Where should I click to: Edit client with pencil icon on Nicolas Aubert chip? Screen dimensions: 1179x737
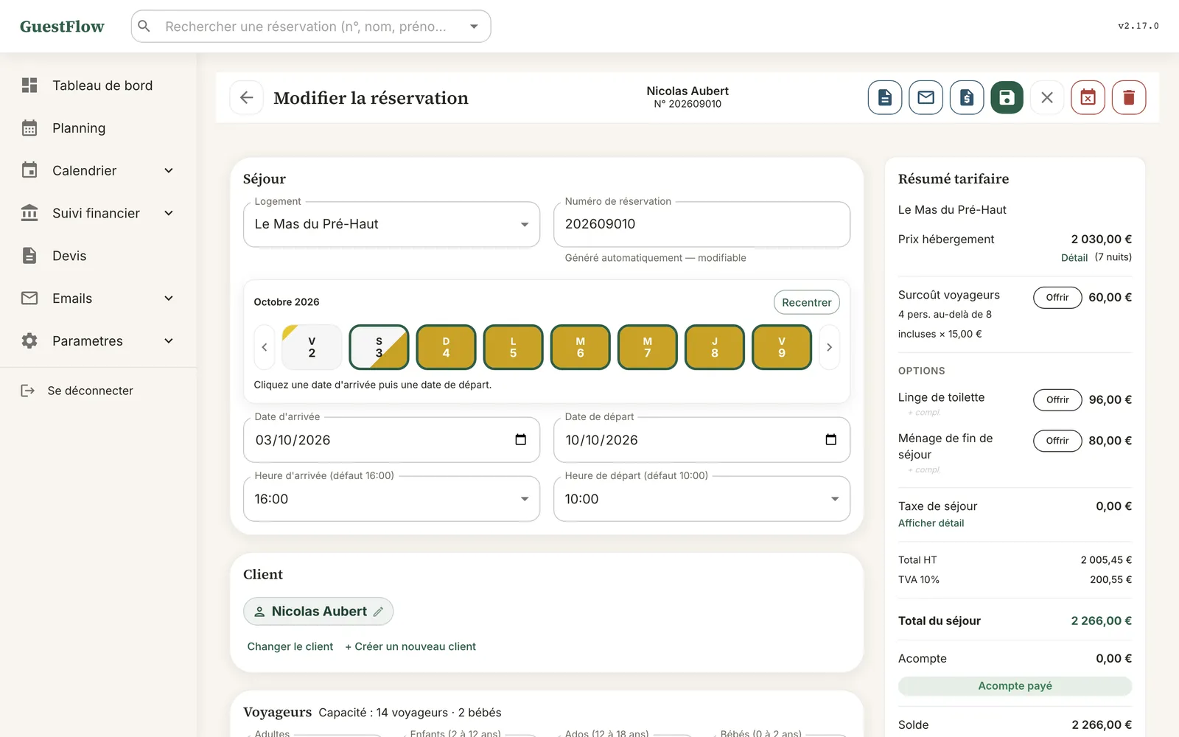378,612
